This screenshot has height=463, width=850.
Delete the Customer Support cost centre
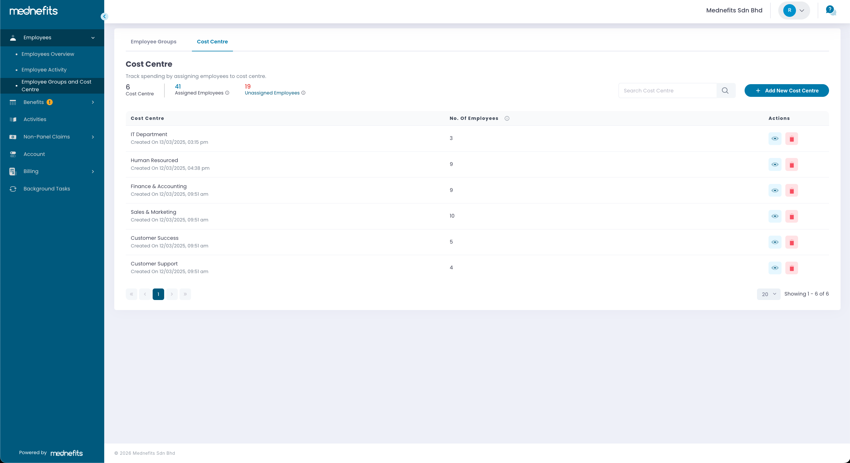(x=791, y=268)
